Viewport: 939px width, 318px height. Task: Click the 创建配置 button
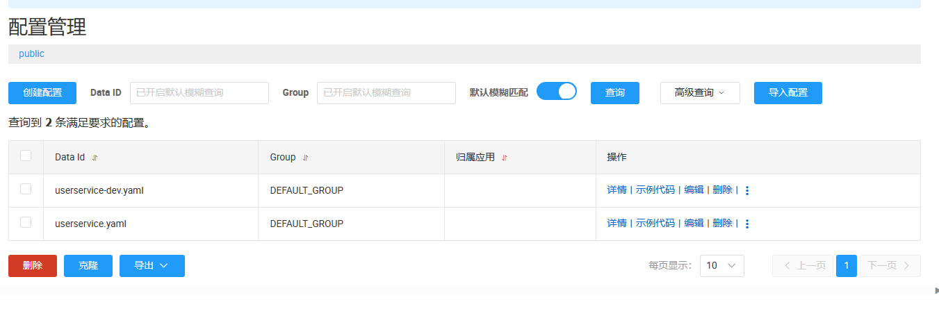[x=42, y=93]
